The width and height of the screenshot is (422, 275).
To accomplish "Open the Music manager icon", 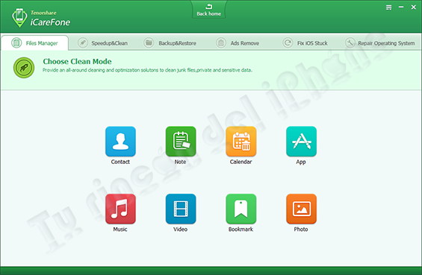I will (x=120, y=209).
